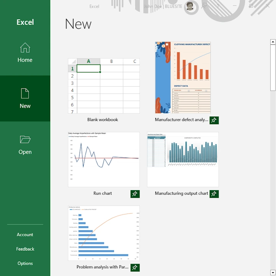276x276 pixels.
Task: Open the Home page in sidebar
Action: pos(25,53)
